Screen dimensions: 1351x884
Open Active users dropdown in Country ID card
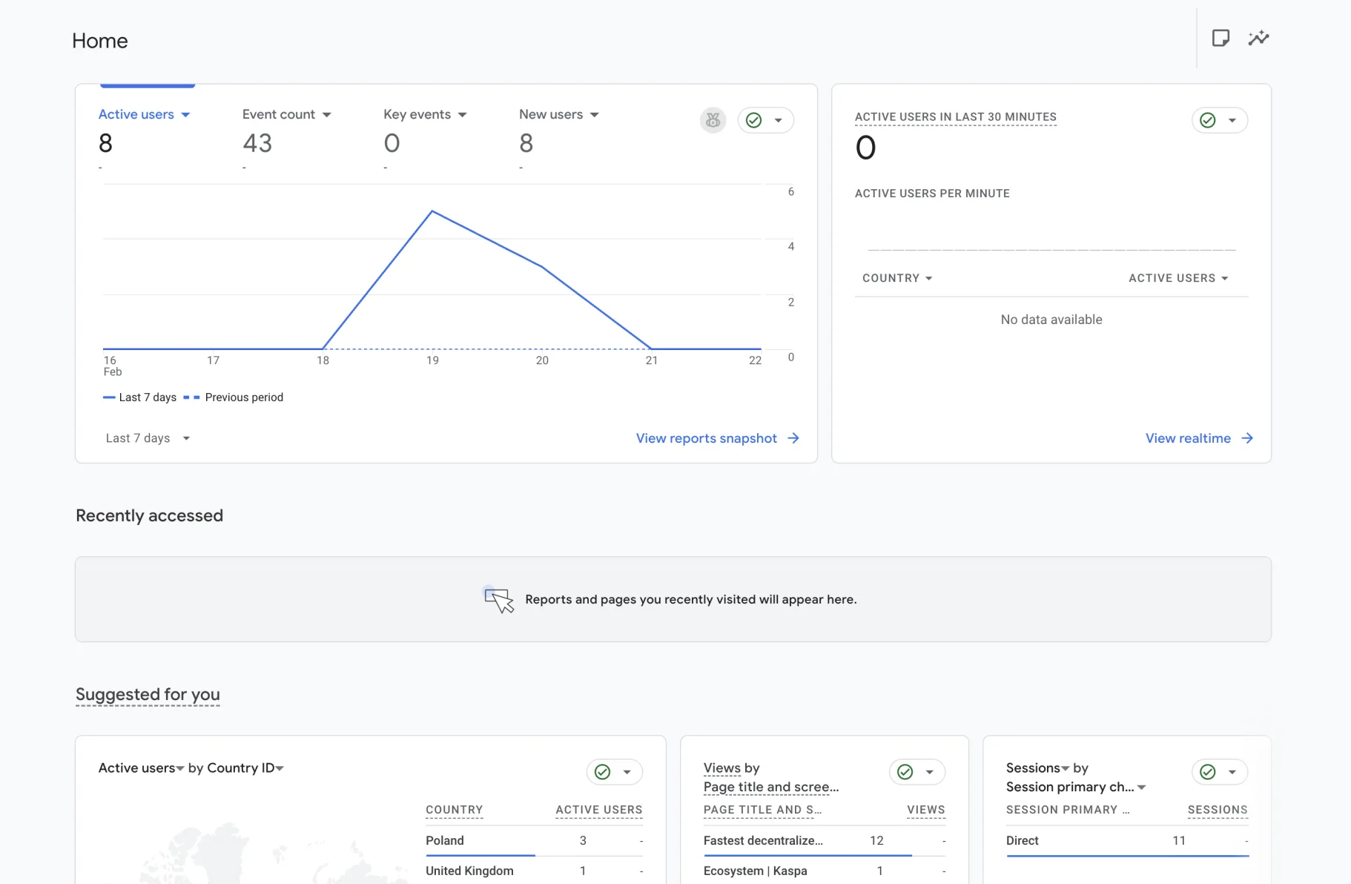141,768
